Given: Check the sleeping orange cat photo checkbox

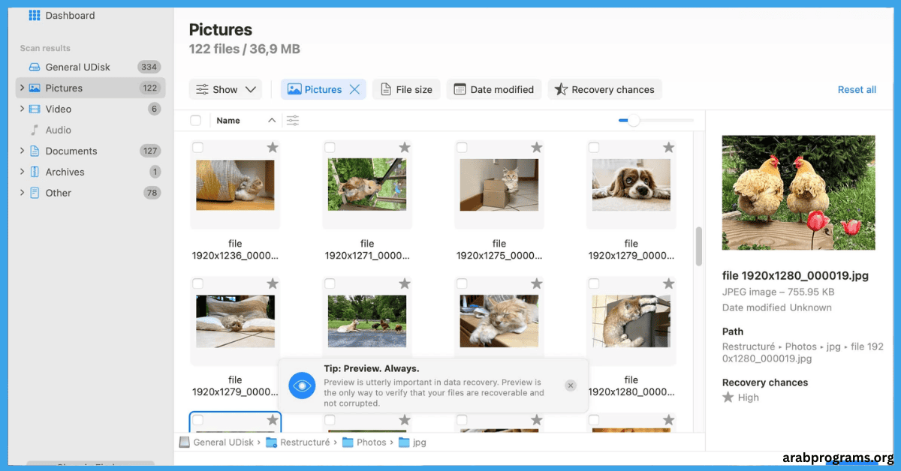Looking at the screenshot, I should [x=463, y=283].
